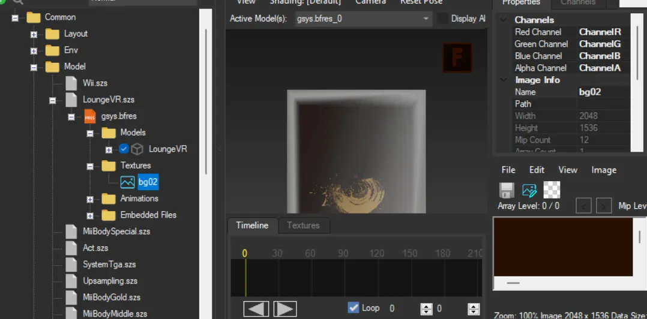Expand the Layout folder node
This screenshot has width=647, height=319.
(x=34, y=34)
